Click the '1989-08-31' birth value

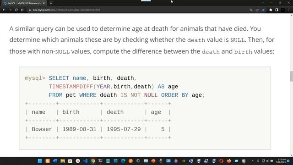click(x=79, y=129)
